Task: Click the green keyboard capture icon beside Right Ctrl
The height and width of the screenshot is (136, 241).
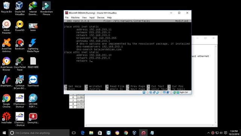Action: pos(178,92)
